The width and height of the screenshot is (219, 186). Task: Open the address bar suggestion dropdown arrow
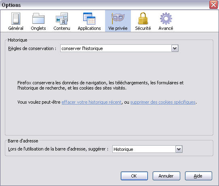pyautogui.click(x=179, y=149)
